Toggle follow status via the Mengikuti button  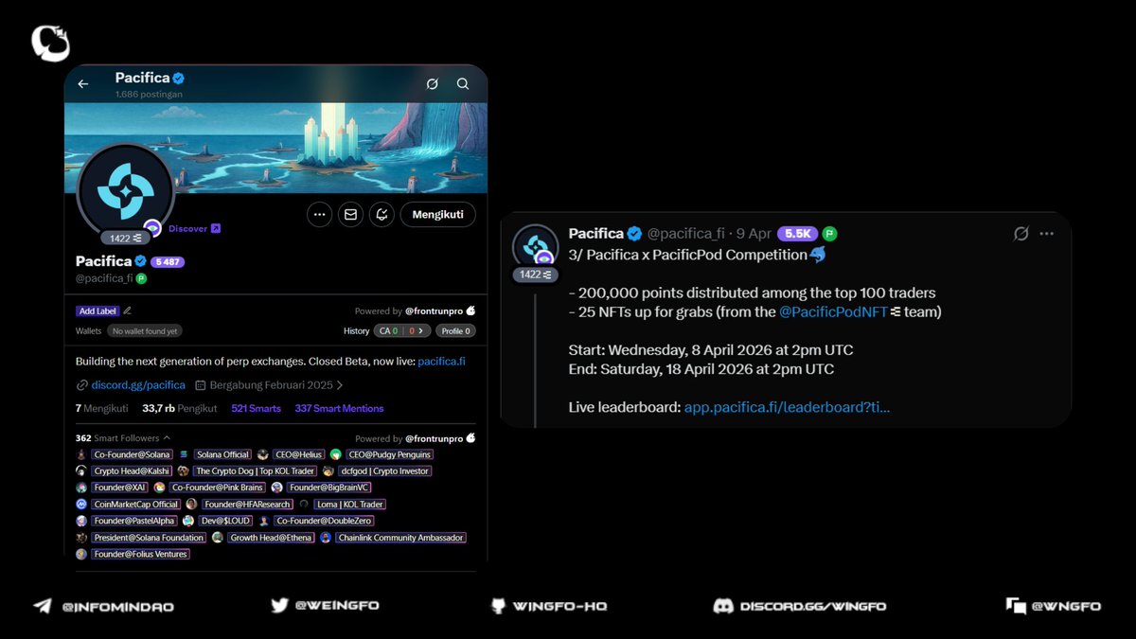(x=437, y=214)
